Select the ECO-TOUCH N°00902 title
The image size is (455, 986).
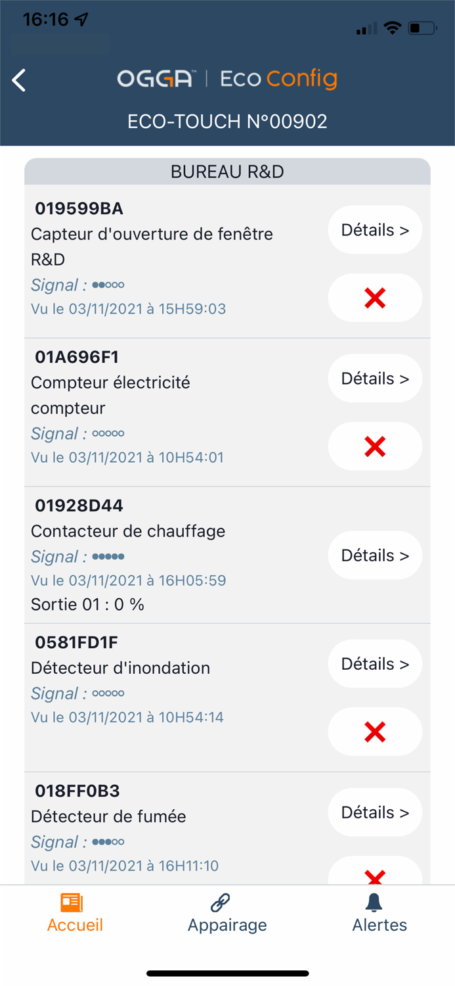pyautogui.click(x=227, y=122)
